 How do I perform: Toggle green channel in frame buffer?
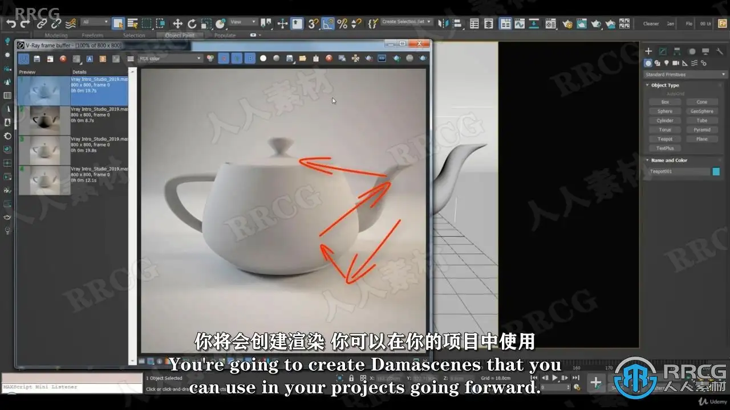237,58
